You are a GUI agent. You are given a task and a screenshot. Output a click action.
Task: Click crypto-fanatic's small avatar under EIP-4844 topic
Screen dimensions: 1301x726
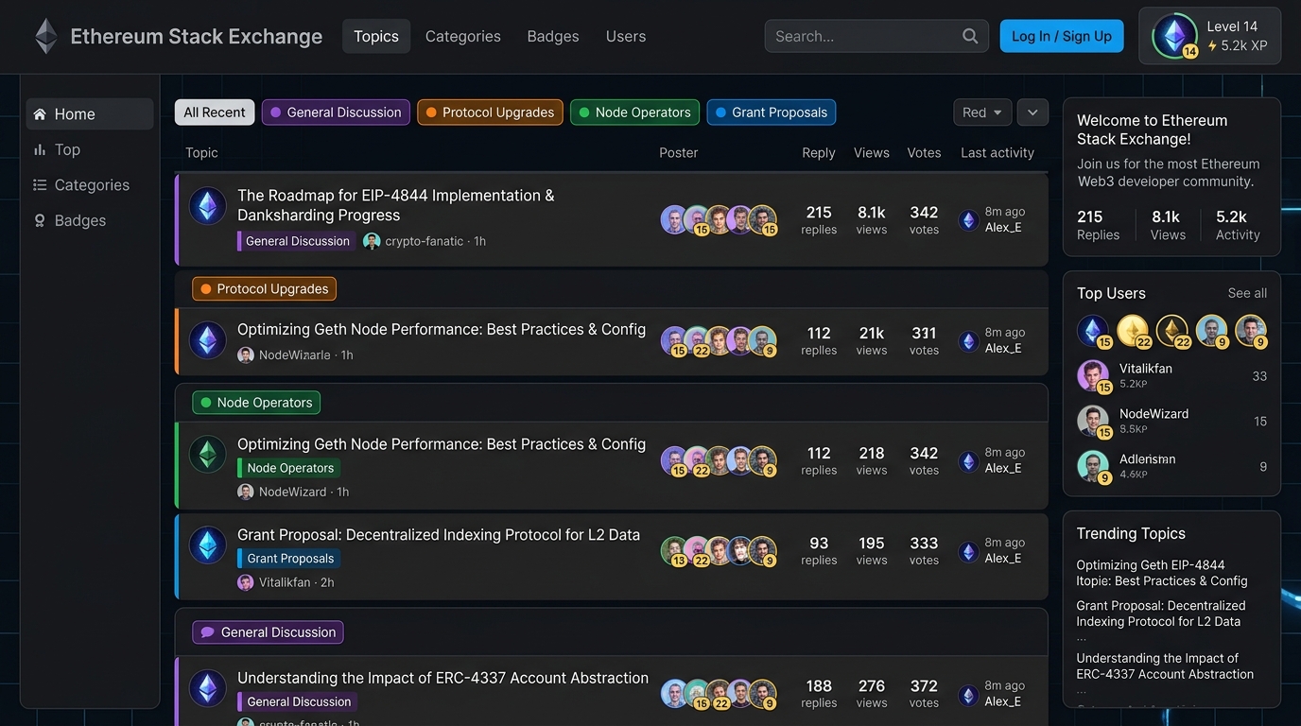(x=372, y=241)
